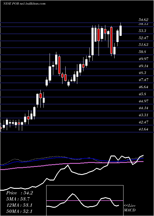Select the 49.14 price axis label

tap(144, 66)
